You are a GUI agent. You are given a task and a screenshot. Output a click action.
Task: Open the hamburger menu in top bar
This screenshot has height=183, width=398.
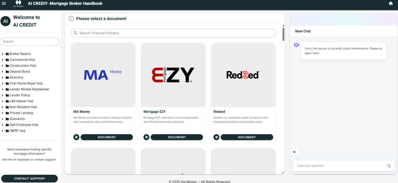tap(4, 3)
